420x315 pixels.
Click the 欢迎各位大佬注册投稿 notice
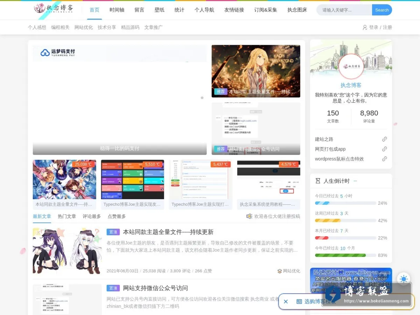277,216
